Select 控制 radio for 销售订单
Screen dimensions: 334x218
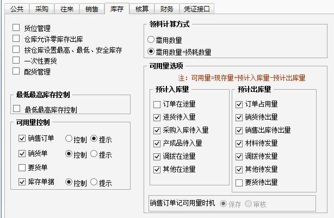(x=69, y=139)
